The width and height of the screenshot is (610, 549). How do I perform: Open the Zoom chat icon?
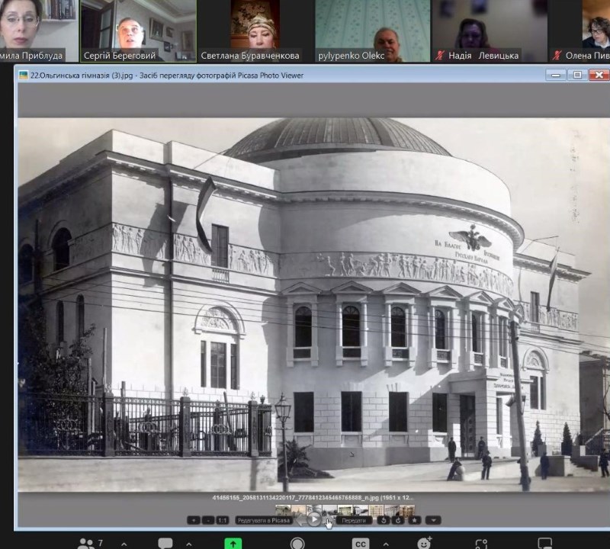165,543
